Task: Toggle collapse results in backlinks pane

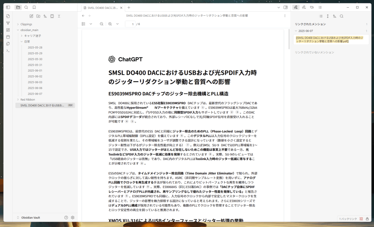Action: (321, 16)
